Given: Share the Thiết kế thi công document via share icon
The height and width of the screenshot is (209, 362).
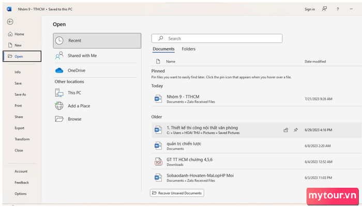Looking at the screenshot, I should (286, 130).
